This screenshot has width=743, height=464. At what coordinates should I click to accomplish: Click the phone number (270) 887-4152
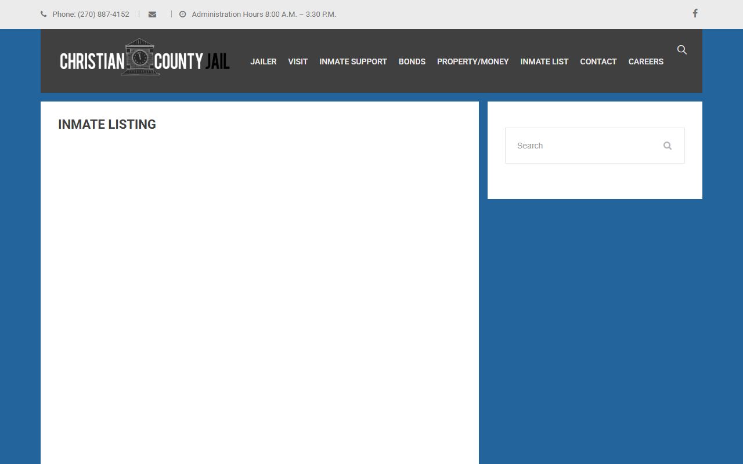click(103, 14)
